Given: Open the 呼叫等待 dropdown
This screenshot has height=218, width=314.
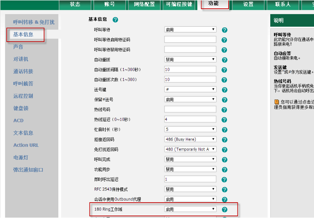Looking at the screenshot, I should [x=190, y=30].
